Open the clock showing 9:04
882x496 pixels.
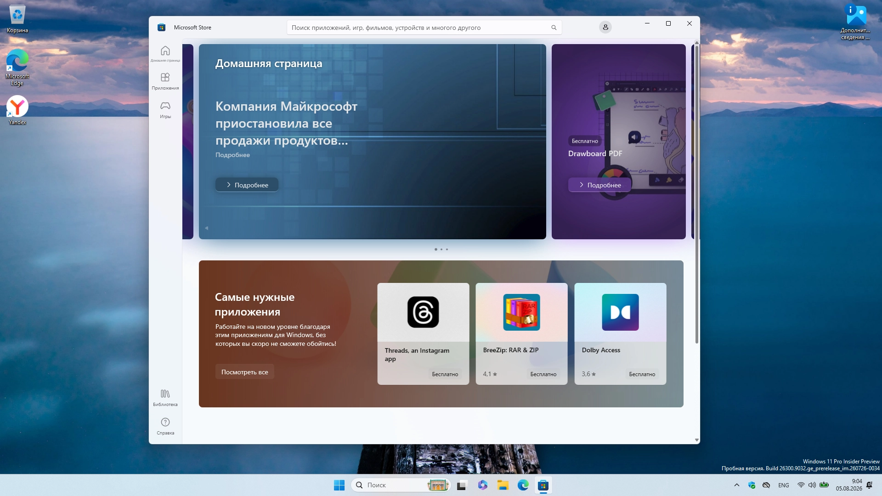click(849, 485)
